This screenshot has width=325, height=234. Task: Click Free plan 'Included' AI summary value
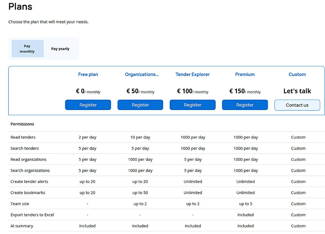coord(87,226)
